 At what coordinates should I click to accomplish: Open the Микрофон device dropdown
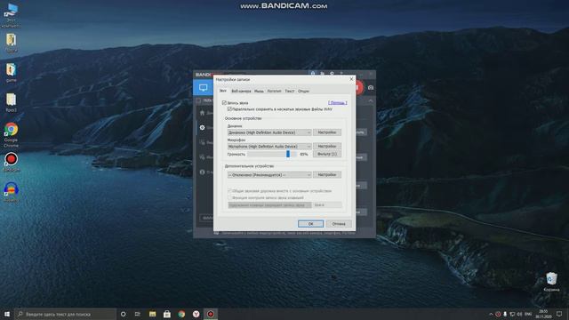click(269, 146)
